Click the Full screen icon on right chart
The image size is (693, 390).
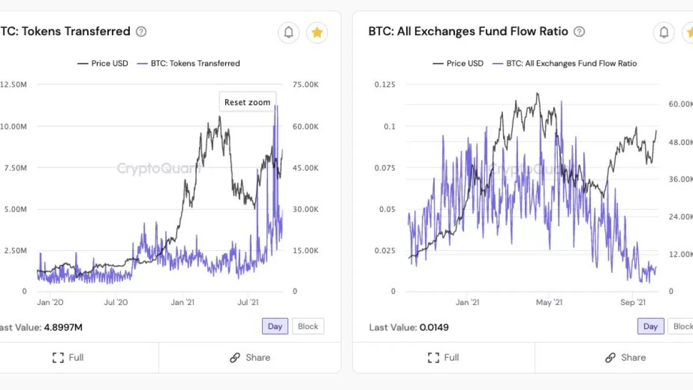[x=434, y=358]
